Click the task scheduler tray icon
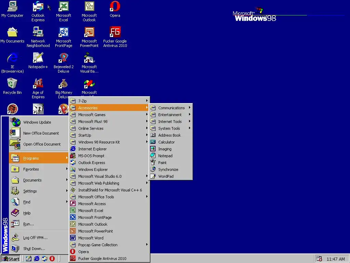The width and height of the screenshot is (350, 263). click(319, 259)
